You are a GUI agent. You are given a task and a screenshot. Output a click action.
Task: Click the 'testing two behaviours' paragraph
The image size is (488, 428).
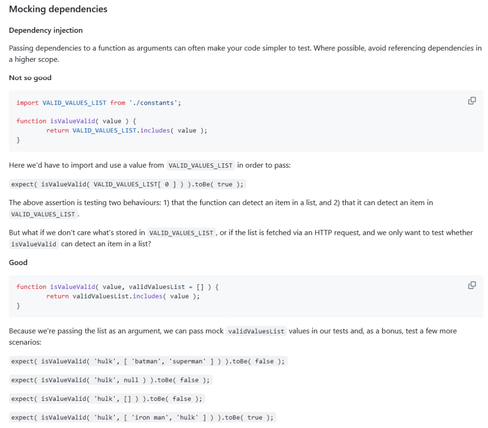(221, 203)
